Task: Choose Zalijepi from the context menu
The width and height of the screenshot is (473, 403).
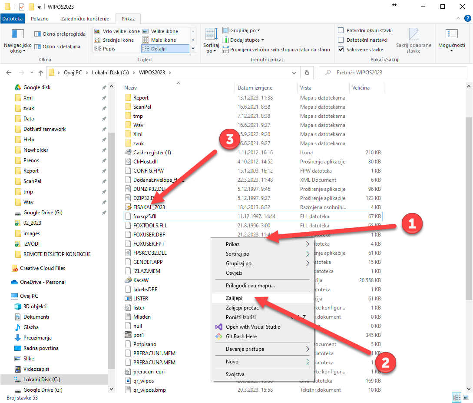Action: [x=234, y=299]
